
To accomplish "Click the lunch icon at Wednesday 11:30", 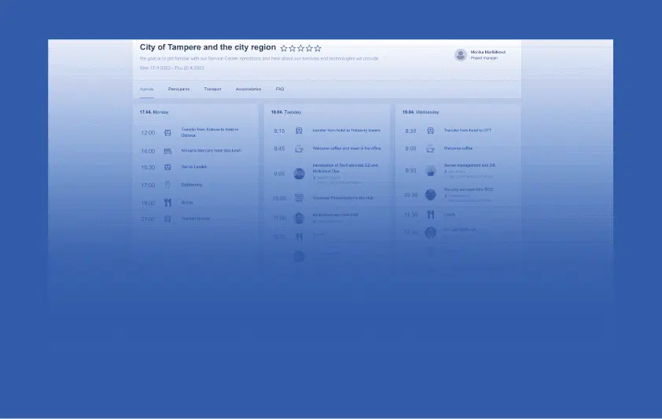I will pyautogui.click(x=430, y=215).
